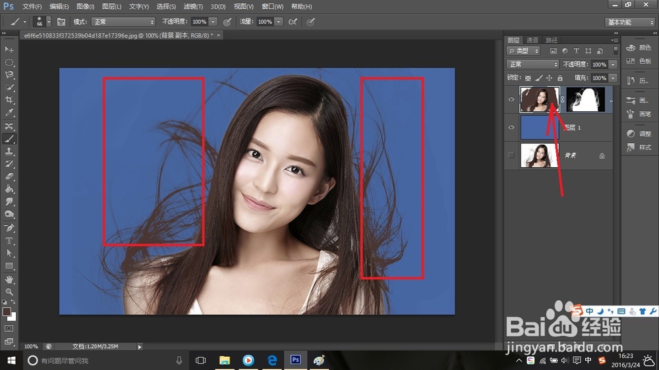Filter layers by adjustment layers
659x370 pixels.
pyautogui.click(x=565, y=51)
